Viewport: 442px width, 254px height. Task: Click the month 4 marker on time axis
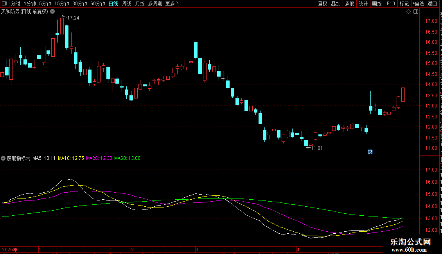298,250
